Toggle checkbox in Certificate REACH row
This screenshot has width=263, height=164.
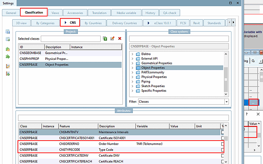[223, 162]
